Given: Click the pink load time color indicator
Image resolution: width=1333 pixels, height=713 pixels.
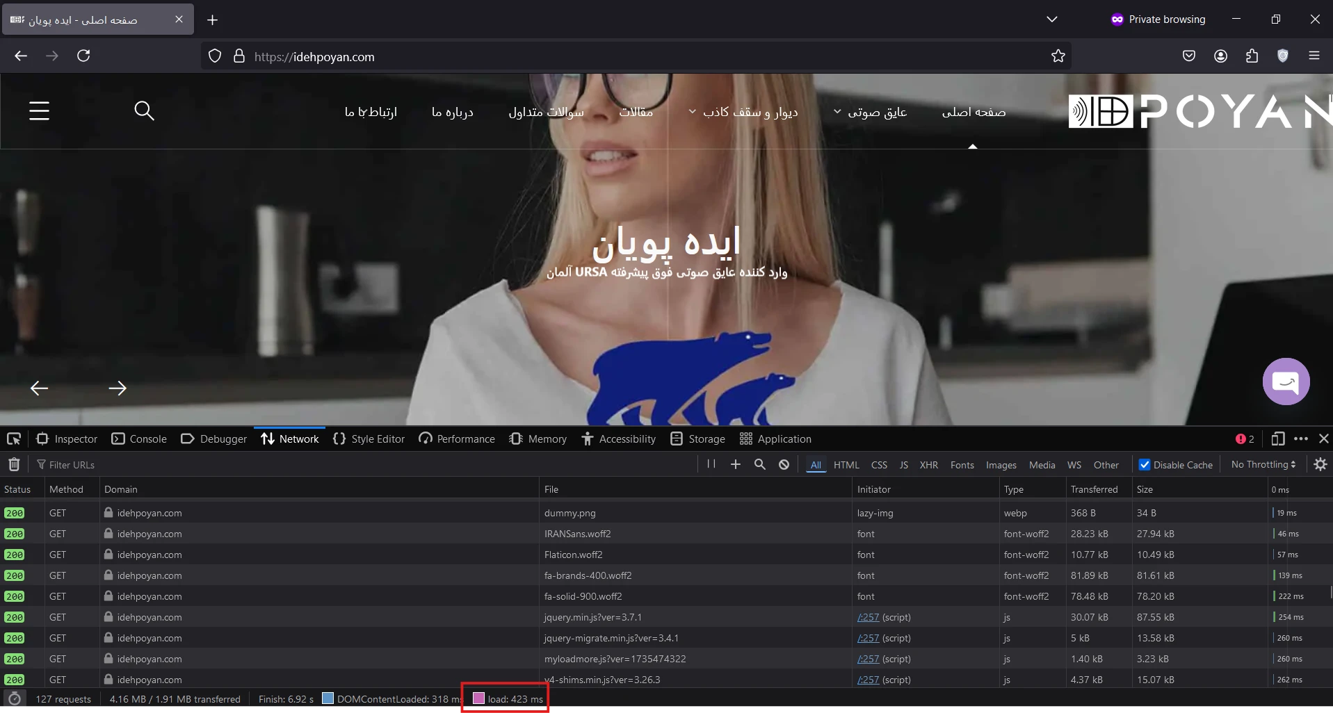Looking at the screenshot, I should coord(478,698).
